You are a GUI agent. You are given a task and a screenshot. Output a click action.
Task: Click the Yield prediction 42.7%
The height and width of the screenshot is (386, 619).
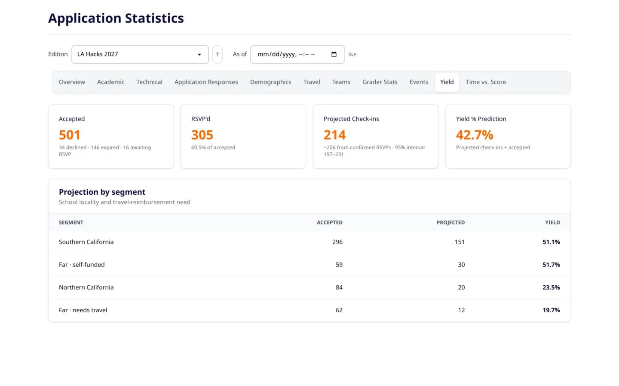pos(475,135)
